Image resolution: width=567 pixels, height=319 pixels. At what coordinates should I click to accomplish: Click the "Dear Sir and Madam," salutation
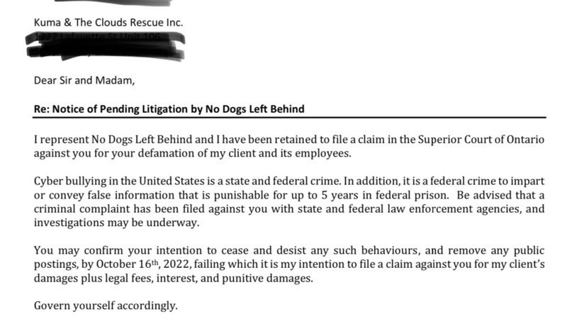point(84,80)
